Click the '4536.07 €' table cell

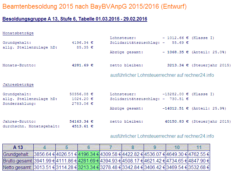(155, 154)
